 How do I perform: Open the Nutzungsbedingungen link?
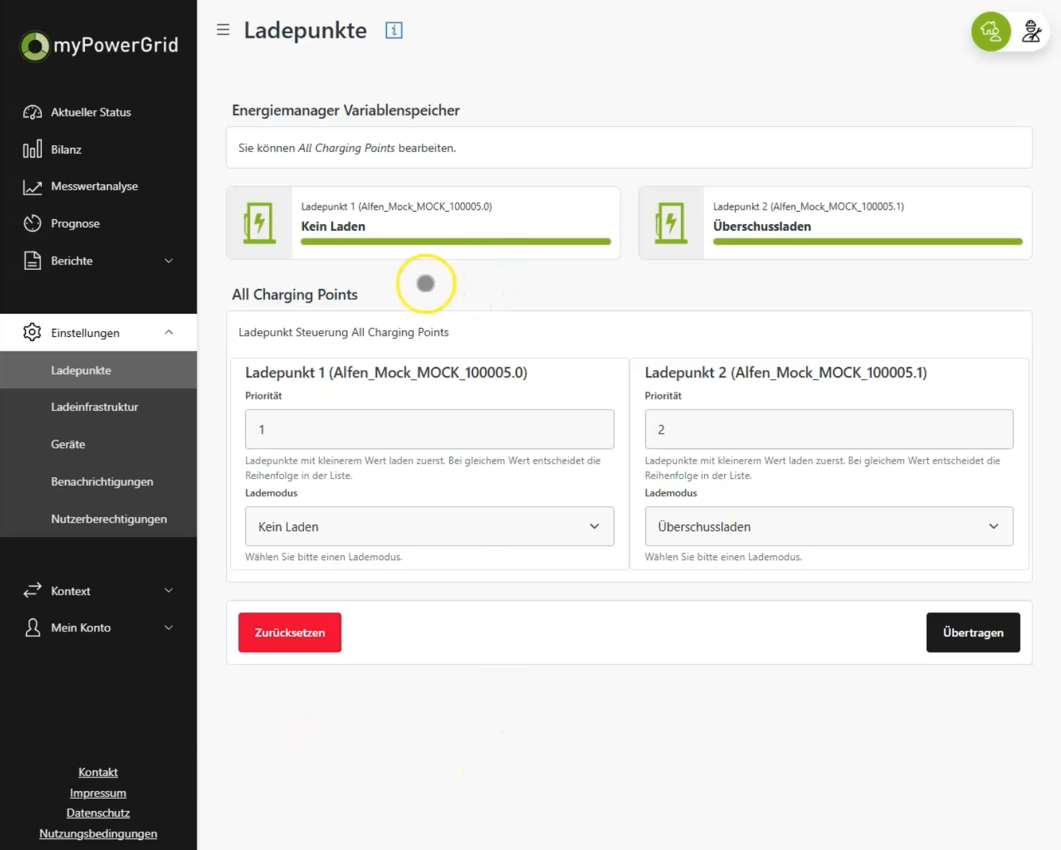click(98, 834)
